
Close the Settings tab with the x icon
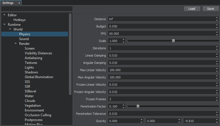pos(19,3)
